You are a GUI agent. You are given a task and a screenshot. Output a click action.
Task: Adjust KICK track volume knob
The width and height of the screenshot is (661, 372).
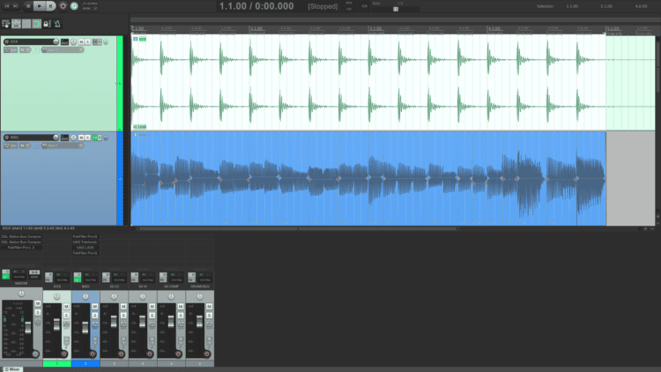tap(56, 41)
